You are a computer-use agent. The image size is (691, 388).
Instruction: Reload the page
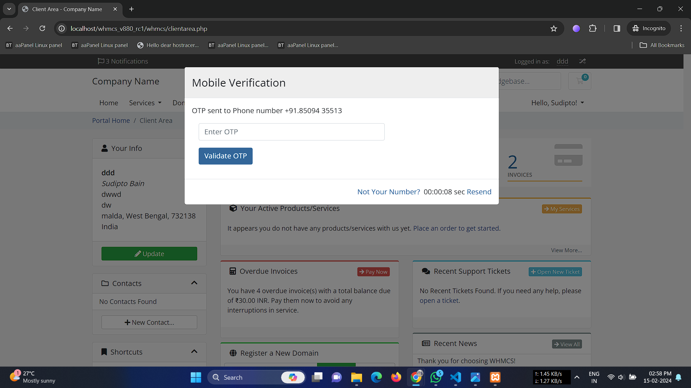pos(42,28)
